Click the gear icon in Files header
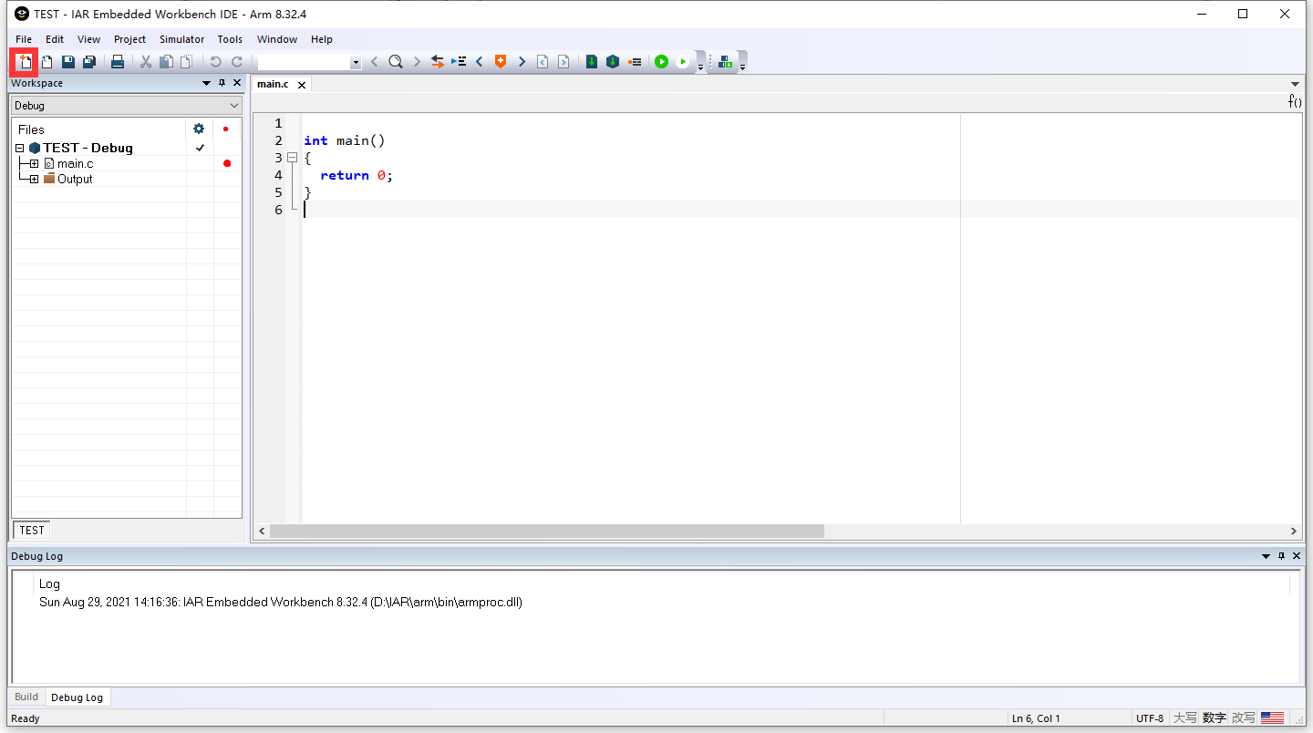 tap(199, 129)
